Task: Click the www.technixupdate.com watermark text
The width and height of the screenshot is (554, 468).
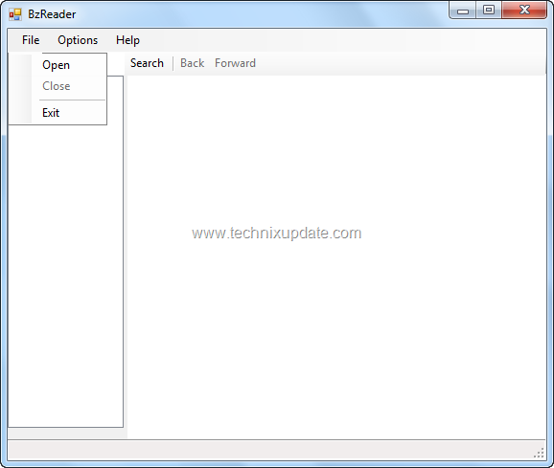Action: pyautogui.click(x=277, y=234)
